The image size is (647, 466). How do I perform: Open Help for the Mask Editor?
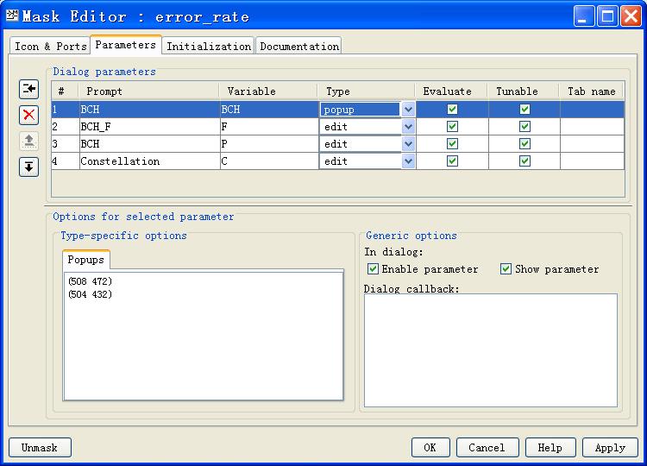(x=550, y=448)
